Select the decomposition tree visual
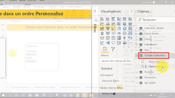 (108, 43)
